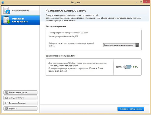Image resolution: width=151 pixels, height=115 pixels.
Task: Select the Резервное копирование sidebar tab
Action: tap(21, 20)
